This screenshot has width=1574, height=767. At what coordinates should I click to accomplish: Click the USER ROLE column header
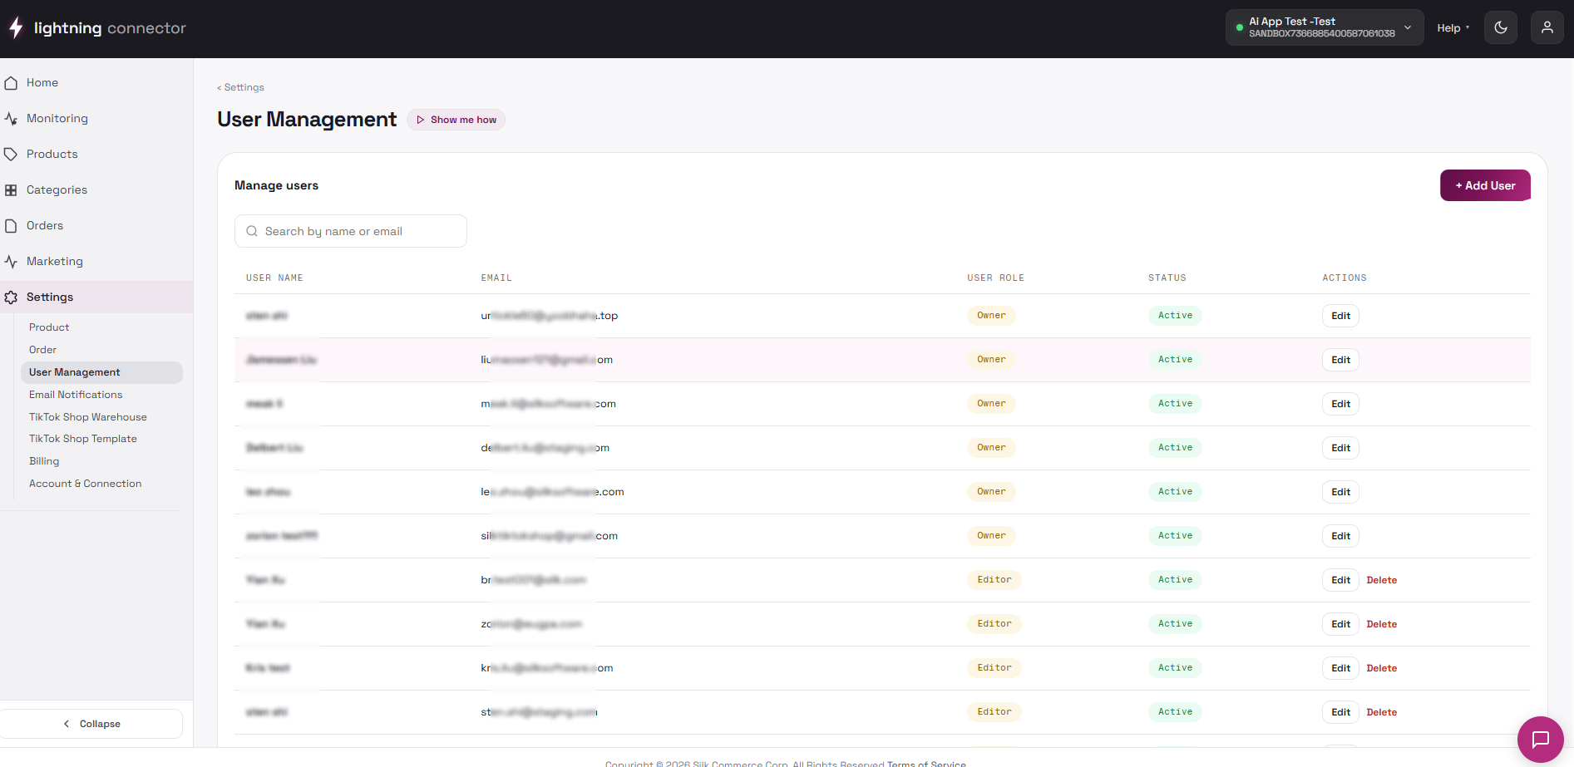[x=995, y=278]
